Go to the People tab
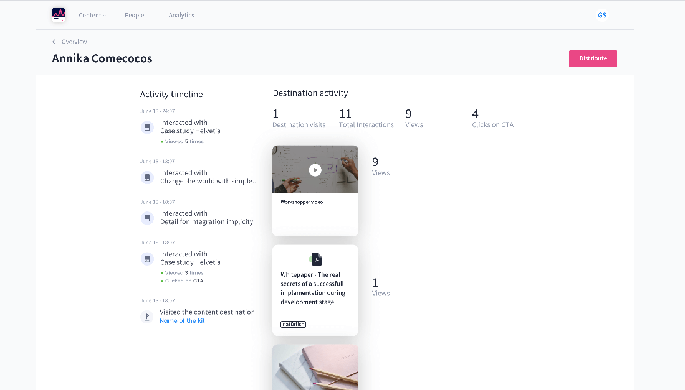This screenshot has width=685, height=390. [134, 15]
